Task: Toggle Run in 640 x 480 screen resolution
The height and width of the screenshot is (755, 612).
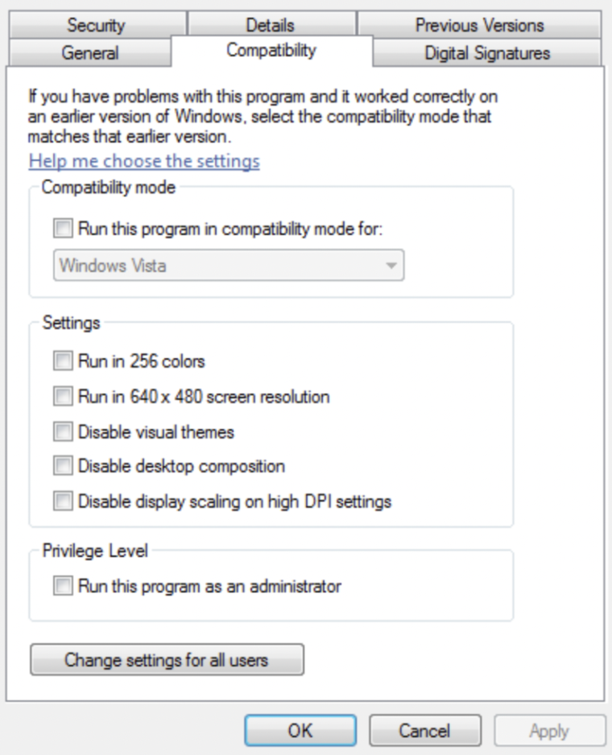Action: tap(63, 397)
